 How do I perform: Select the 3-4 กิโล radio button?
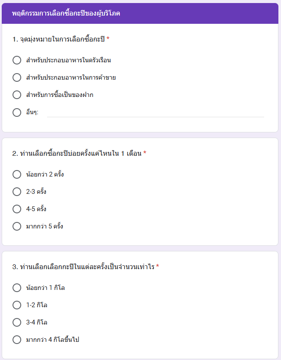[x=17, y=322]
